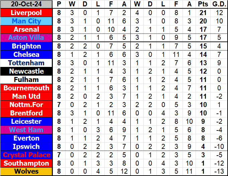Select the Arsenal row label
228x176 pixels.
[x=26, y=29]
